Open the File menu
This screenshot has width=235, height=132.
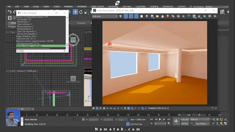(x=9, y=7)
